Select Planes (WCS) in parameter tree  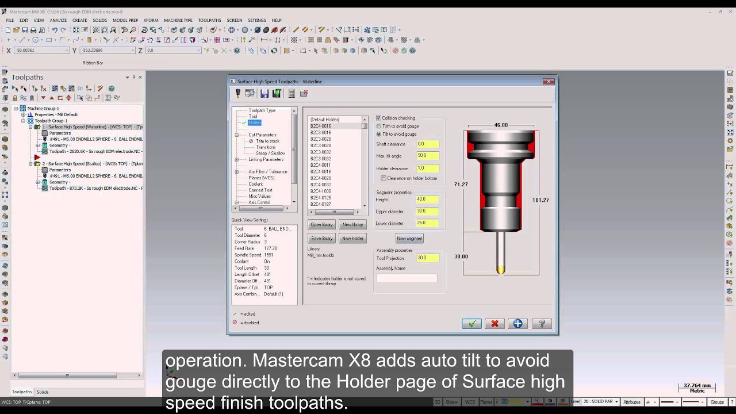[261, 178]
